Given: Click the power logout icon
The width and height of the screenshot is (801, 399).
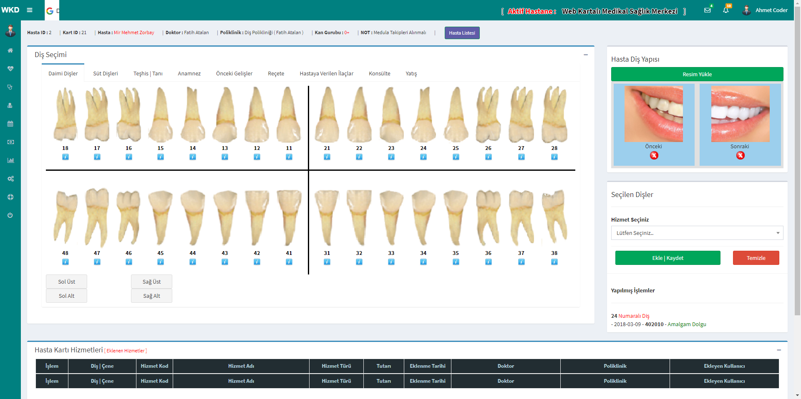Looking at the screenshot, I should [10, 215].
